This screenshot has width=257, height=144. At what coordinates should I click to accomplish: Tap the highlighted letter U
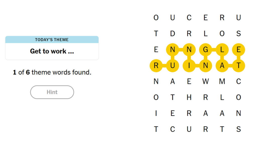tap(172, 65)
